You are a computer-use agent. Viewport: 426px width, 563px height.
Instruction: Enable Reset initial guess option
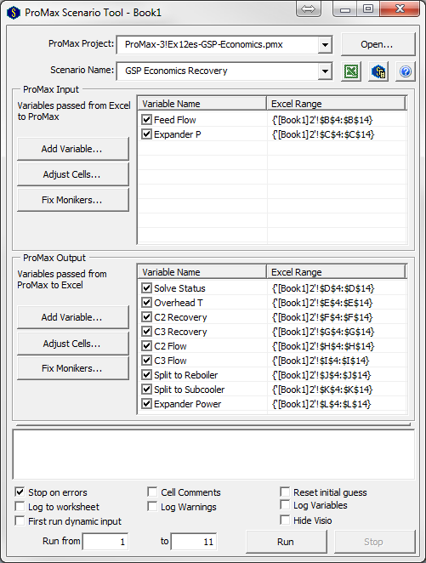click(x=285, y=492)
